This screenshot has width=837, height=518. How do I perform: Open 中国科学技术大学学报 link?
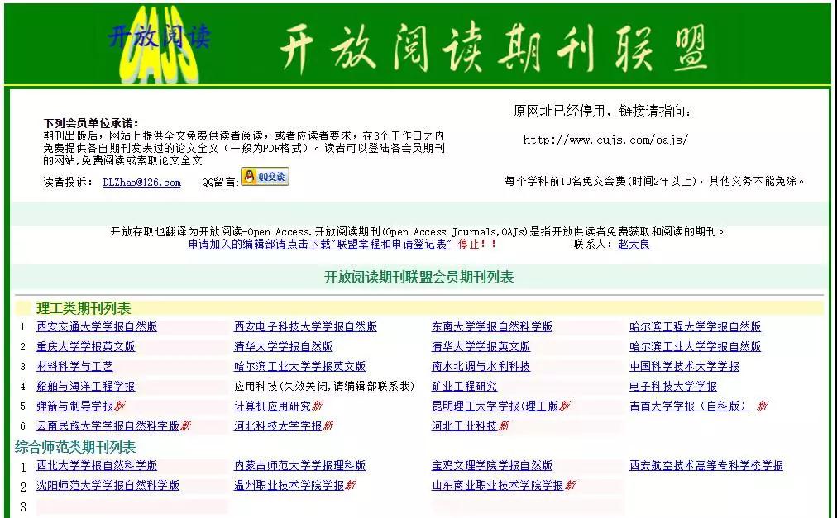(684, 367)
